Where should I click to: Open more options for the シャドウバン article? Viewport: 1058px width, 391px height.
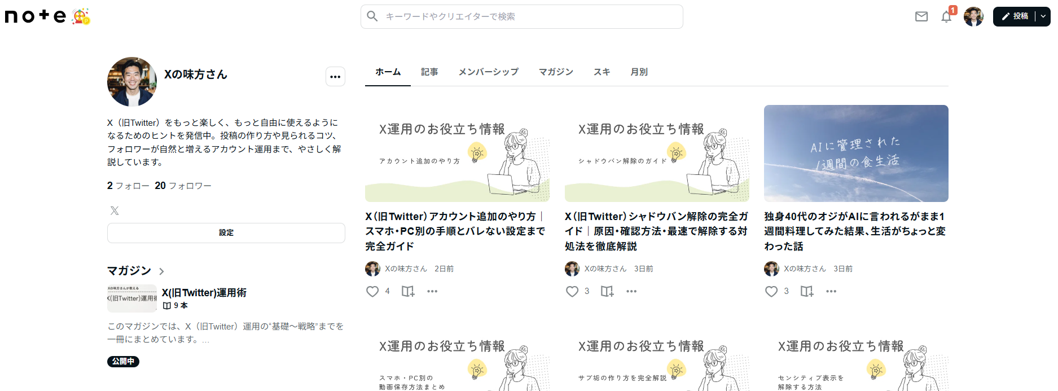(631, 291)
